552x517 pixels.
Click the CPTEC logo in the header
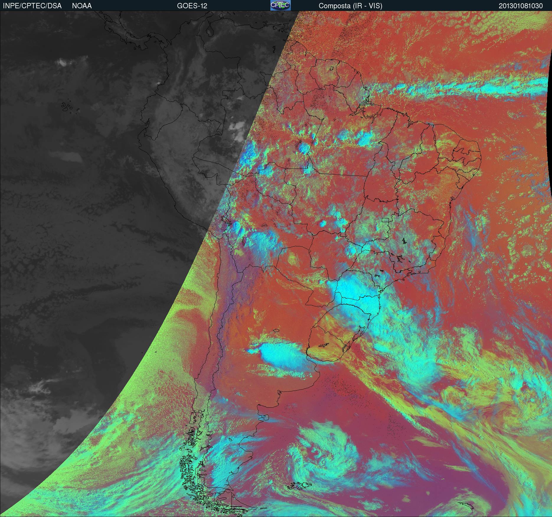(x=280, y=5)
